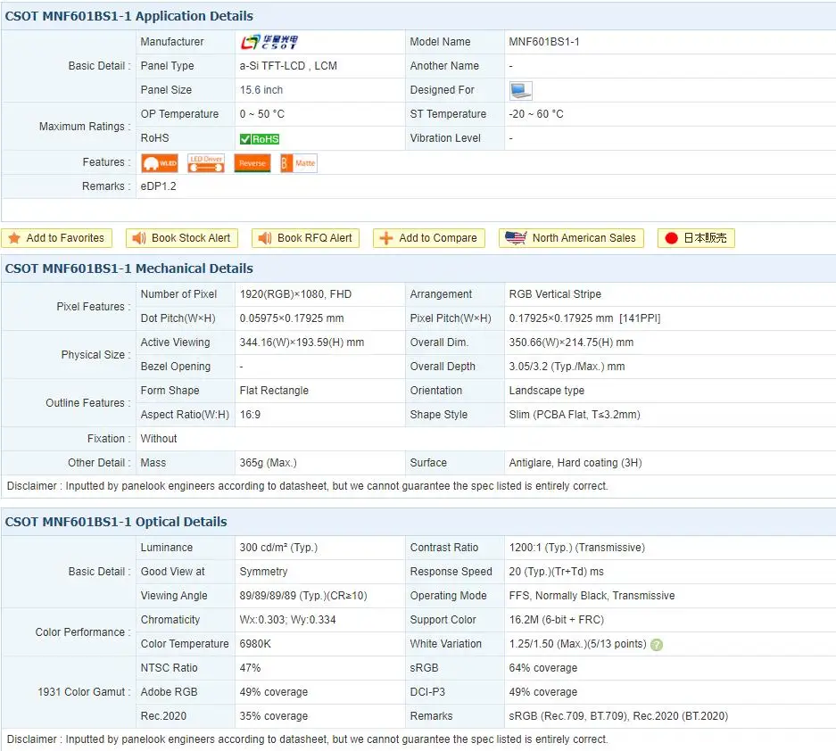This screenshot has height=751, width=836.
Task: Open North American Sales button
Action: (x=571, y=238)
